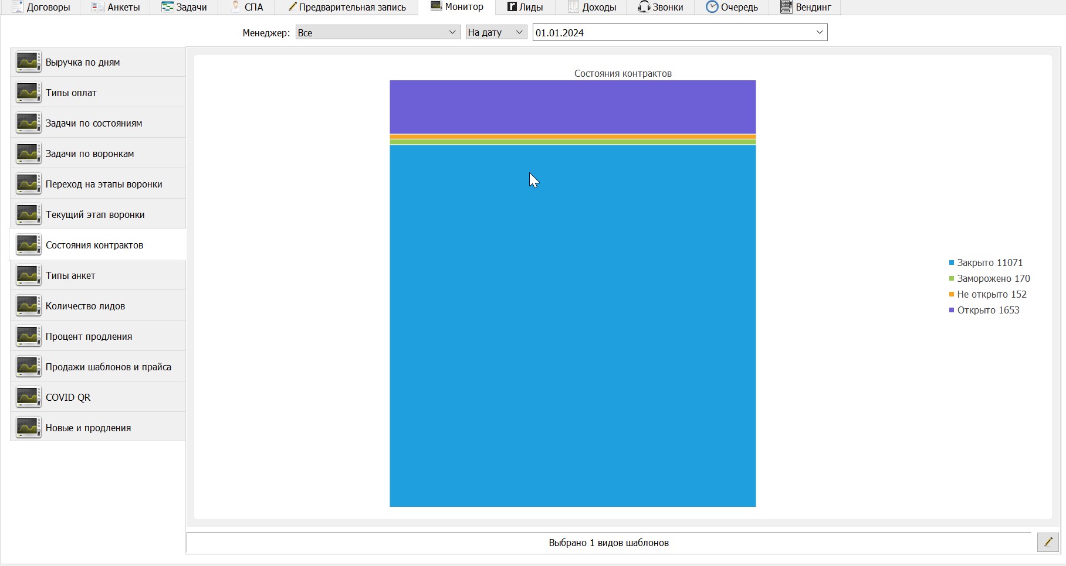The width and height of the screenshot is (1066, 566).
Task: Open the Менеджер dropdown showing Все
Action: click(377, 32)
